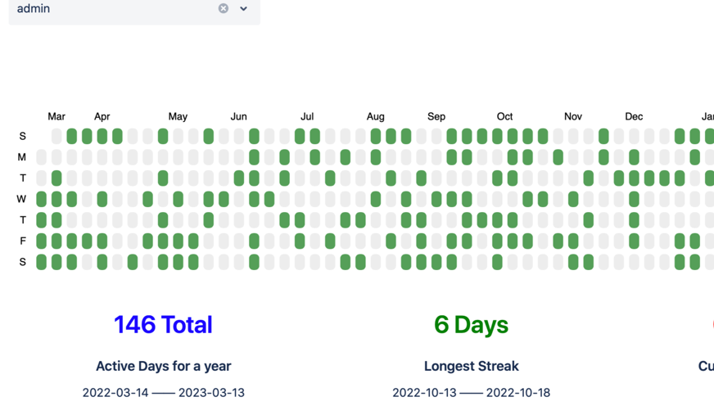Select the W weekday label

(x=22, y=199)
